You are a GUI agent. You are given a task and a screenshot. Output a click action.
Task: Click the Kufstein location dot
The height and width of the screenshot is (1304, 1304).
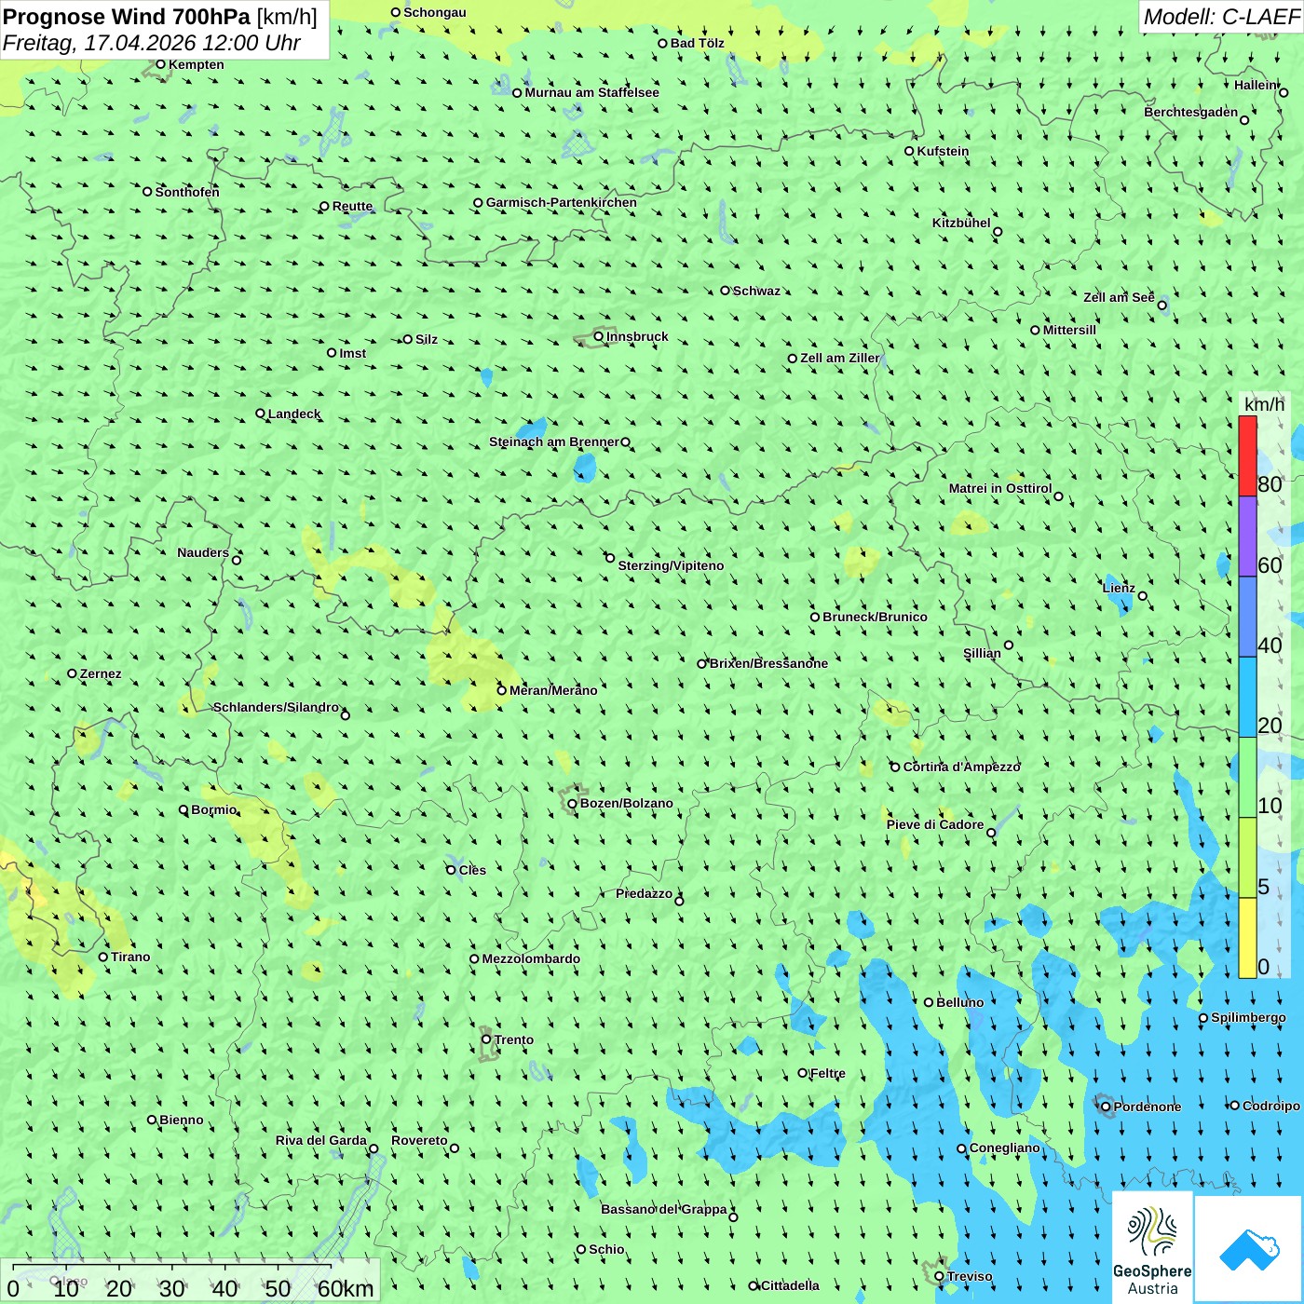(910, 151)
